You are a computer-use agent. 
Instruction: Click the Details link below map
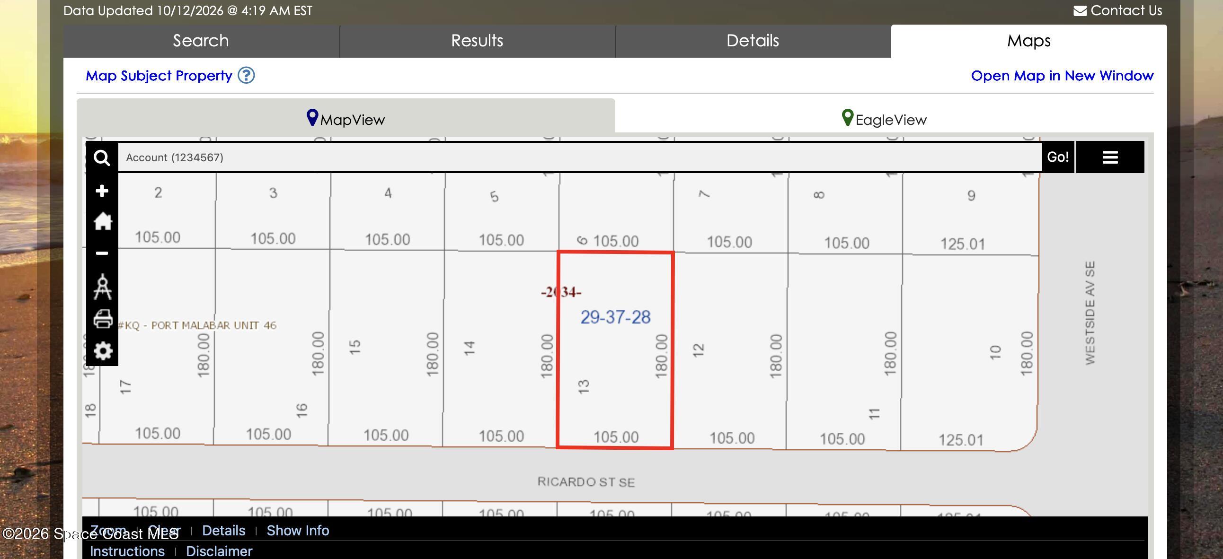pos(223,531)
